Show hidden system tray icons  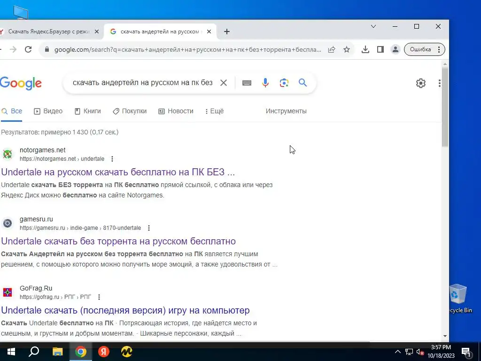click(397, 352)
